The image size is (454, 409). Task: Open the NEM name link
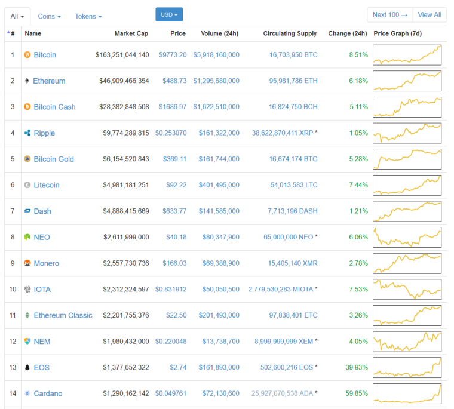(x=42, y=342)
